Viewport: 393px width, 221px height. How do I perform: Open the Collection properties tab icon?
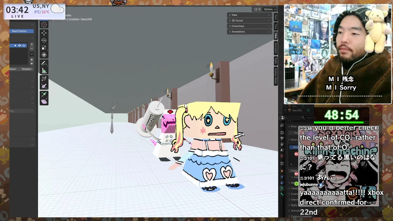coord(282,164)
